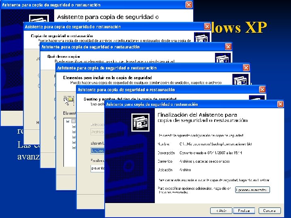The image size is (291, 218).
Task: Close the Finalización del Asistente window
Action: click(x=280, y=104)
